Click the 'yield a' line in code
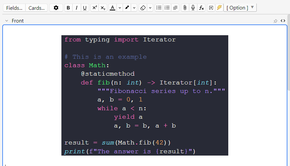 [x=128, y=117]
